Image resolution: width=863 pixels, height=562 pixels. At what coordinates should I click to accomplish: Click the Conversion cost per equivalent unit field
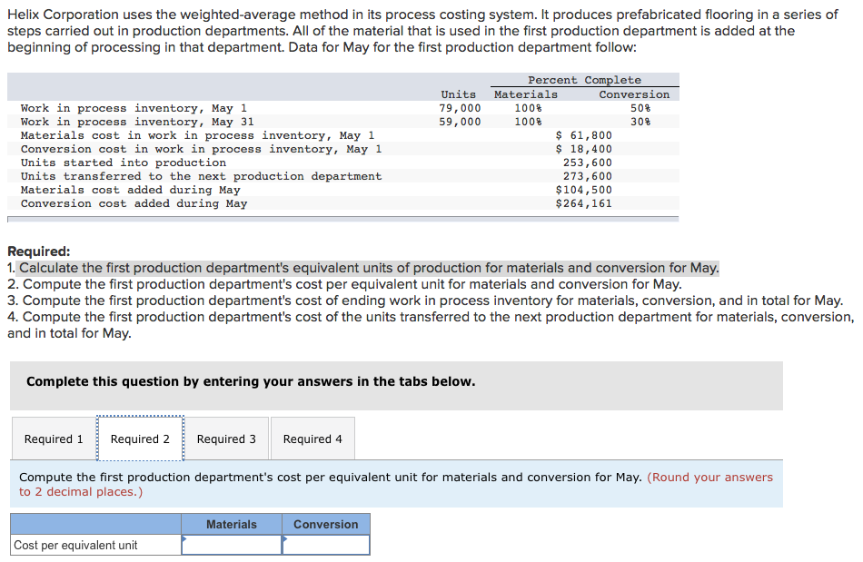pos(326,545)
